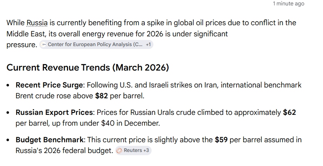Click the bold Recent Price Surge label
The image size is (323, 166).
click(x=49, y=85)
